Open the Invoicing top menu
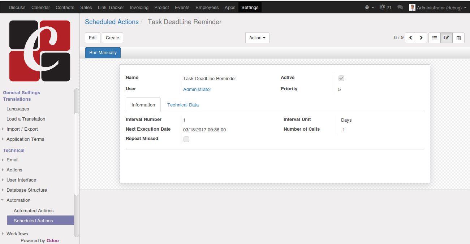The width and height of the screenshot is (470, 244). 139,7
